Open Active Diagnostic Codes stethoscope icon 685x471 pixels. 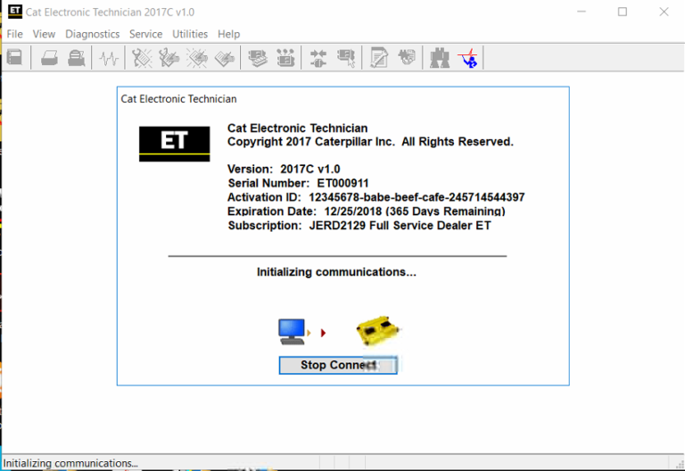coord(142,58)
